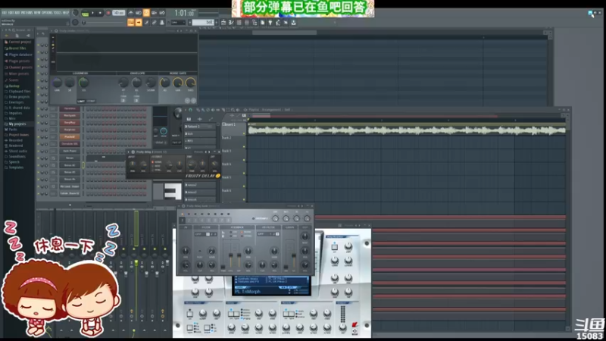Select NORMAL mode in Fruity delay 2

(157, 161)
